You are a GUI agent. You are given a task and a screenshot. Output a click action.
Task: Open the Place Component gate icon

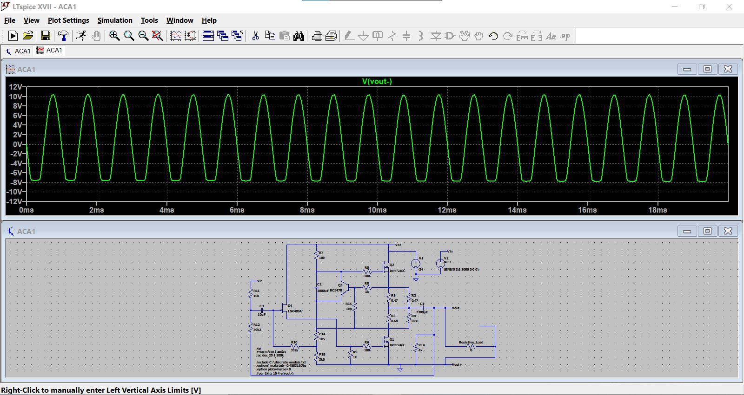pyautogui.click(x=450, y=36)
